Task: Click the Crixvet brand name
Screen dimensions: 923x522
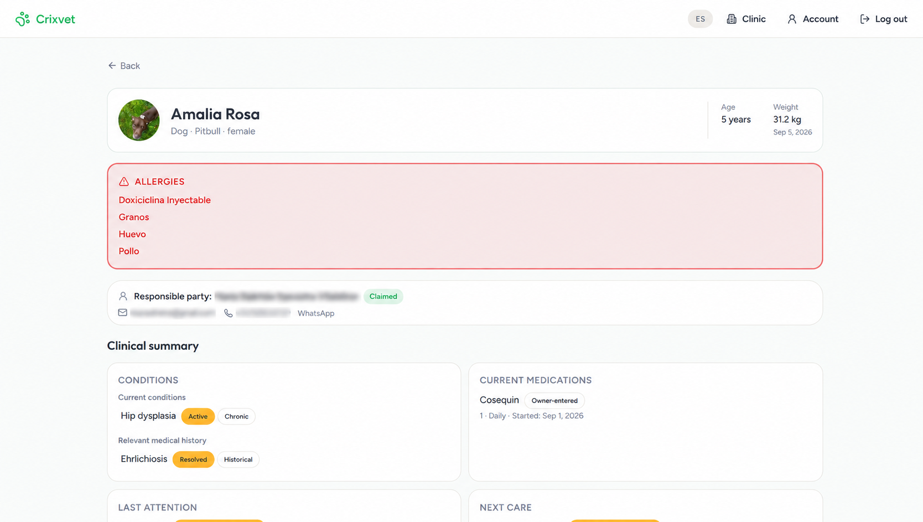Action: [x=55, y=19]
